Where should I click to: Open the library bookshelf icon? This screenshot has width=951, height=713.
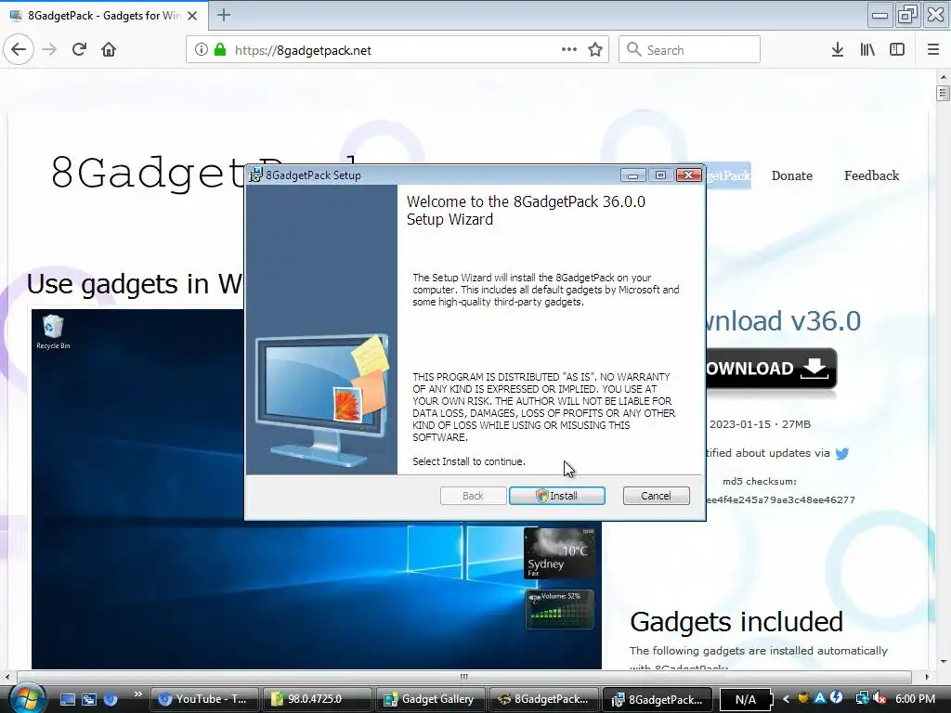pyautogui.click(x=867, y=50)
